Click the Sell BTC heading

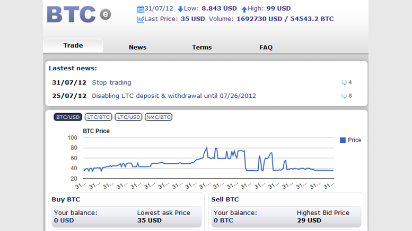point(225,200)
